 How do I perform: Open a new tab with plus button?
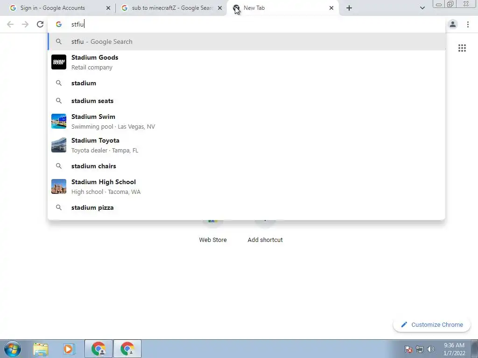click(x=349, y=8)
